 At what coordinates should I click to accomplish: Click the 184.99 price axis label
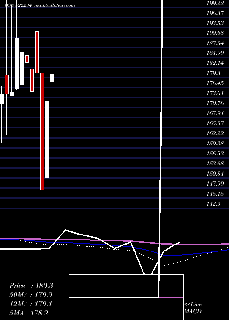pos(215,53)
